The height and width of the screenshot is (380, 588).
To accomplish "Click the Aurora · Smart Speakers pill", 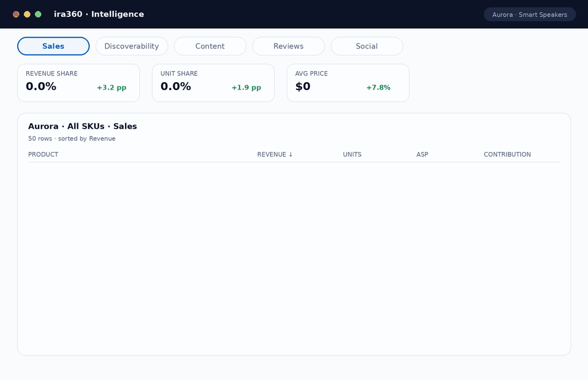I will (529, 15).
